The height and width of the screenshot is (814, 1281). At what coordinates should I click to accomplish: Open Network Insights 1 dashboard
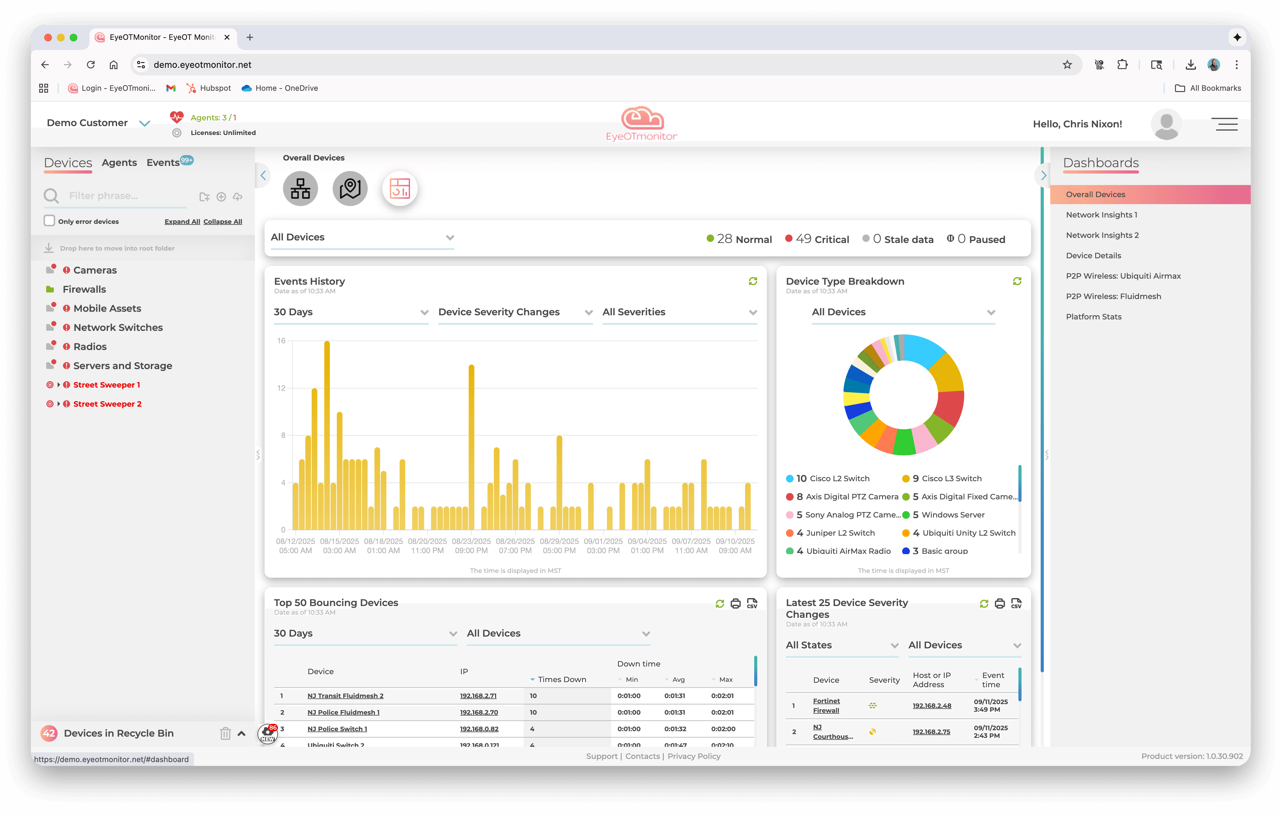coord(1101,214)
